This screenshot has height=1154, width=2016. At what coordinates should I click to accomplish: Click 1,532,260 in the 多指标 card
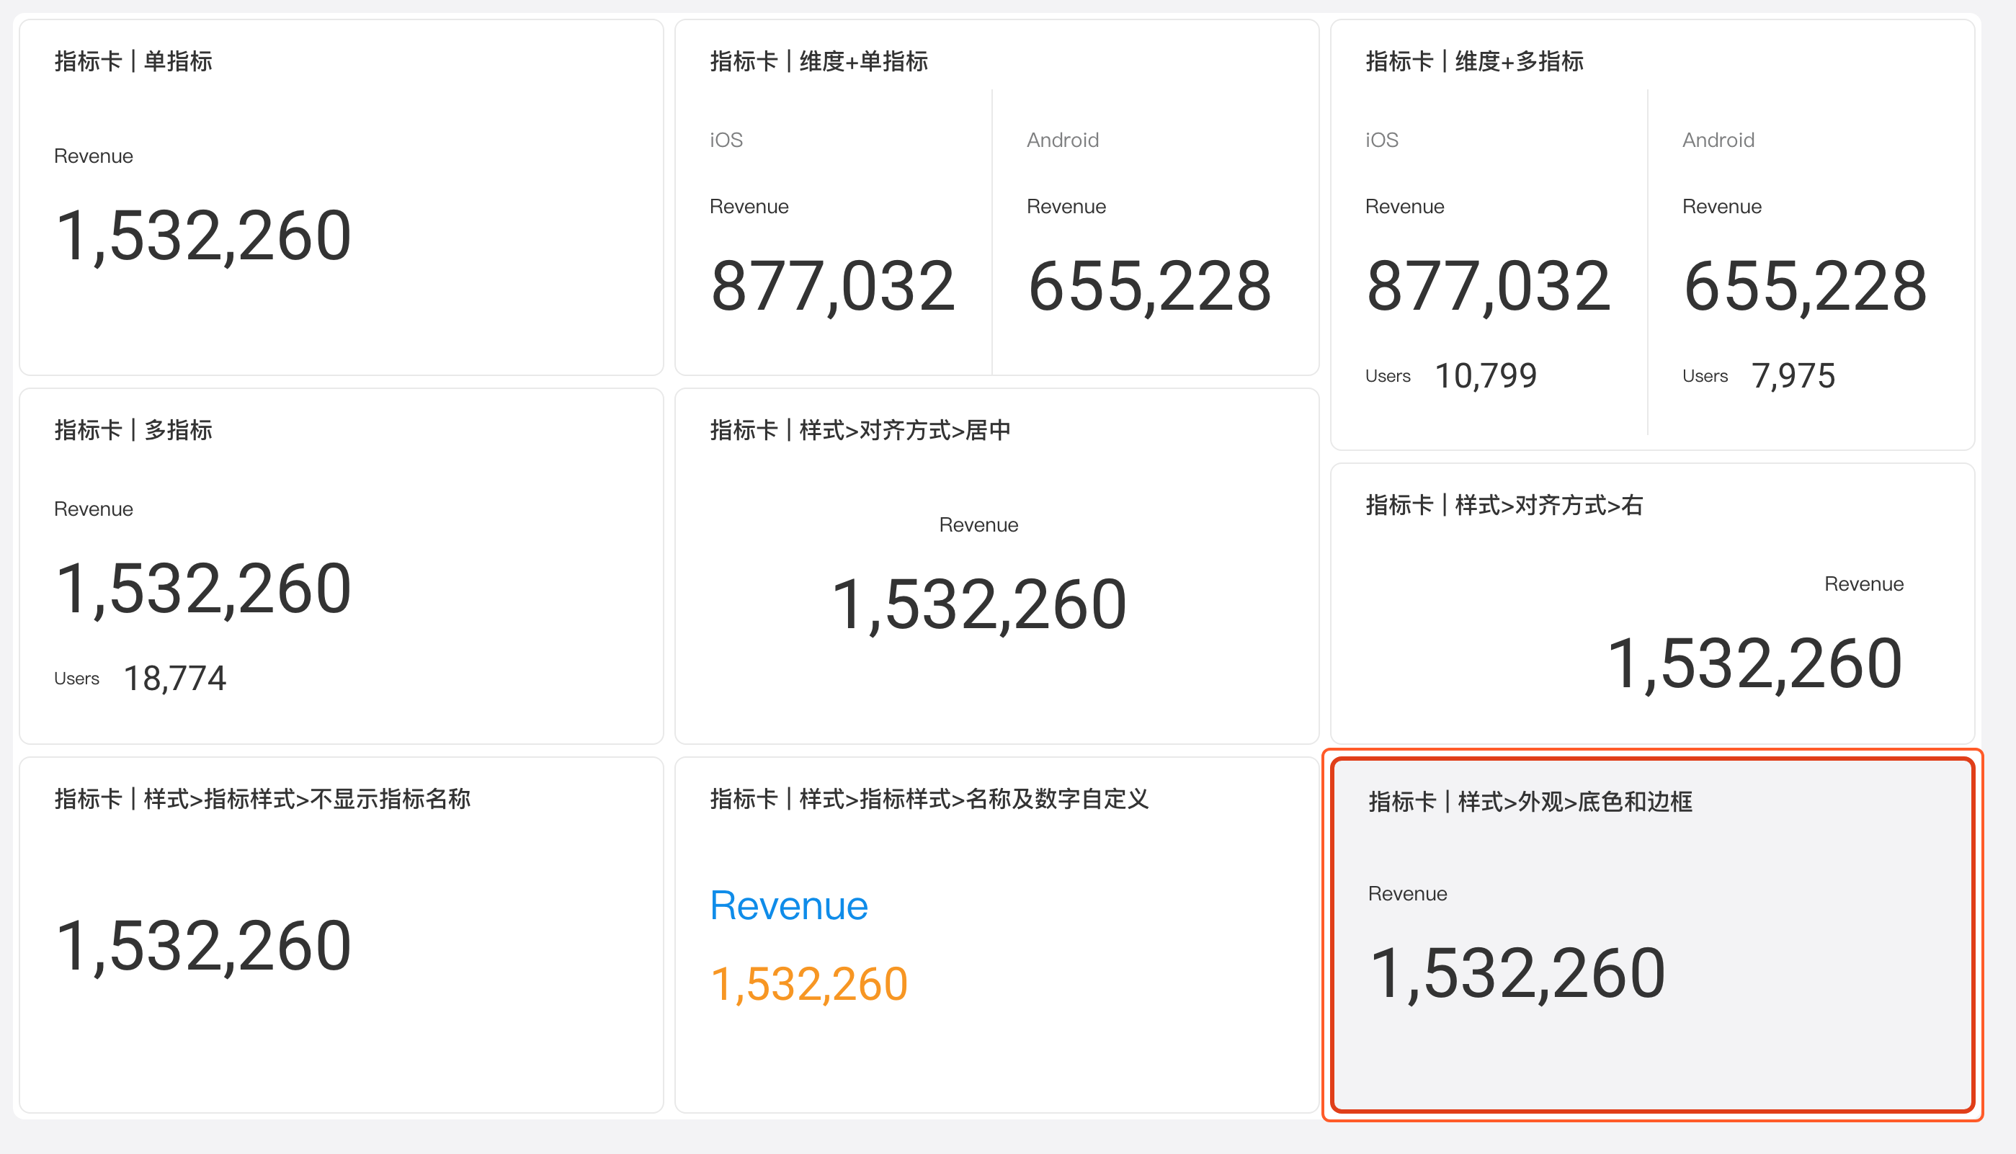(203, 589)
